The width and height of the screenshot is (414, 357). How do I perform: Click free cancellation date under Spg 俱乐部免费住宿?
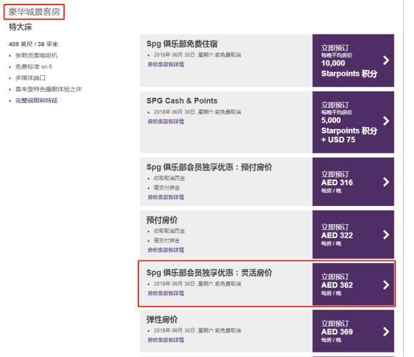(x=197, y=55)
